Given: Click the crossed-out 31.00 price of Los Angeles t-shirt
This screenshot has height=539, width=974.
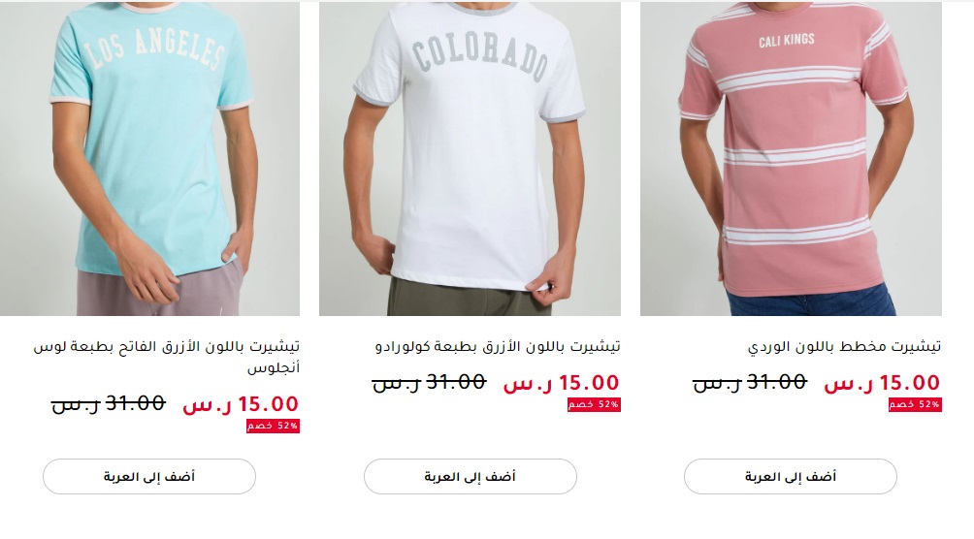Looking at the screenshot, I should tap(109, 403).
